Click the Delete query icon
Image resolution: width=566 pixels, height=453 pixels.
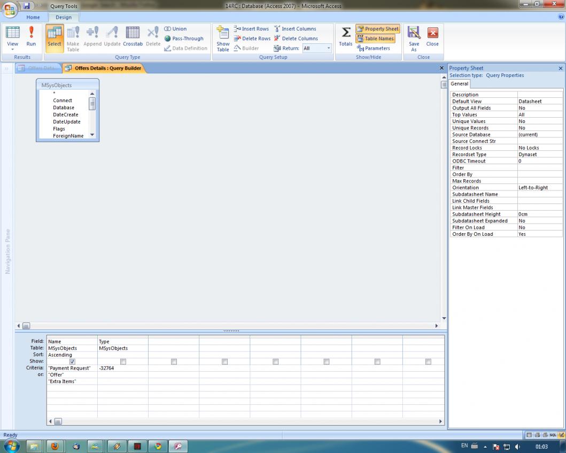(x=153, y=36)
